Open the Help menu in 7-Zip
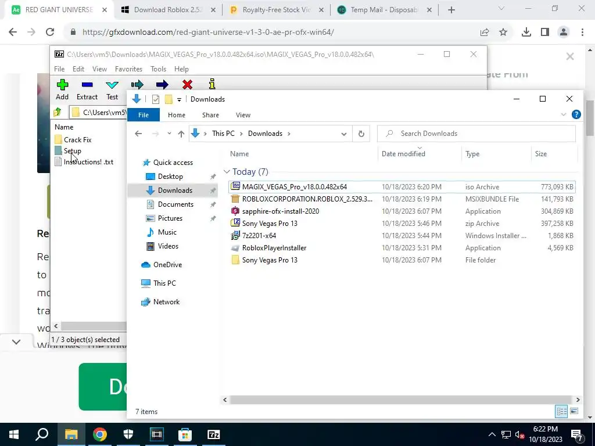Image resolution: width=595 pixels, height=446 pixels. (181, 69)
